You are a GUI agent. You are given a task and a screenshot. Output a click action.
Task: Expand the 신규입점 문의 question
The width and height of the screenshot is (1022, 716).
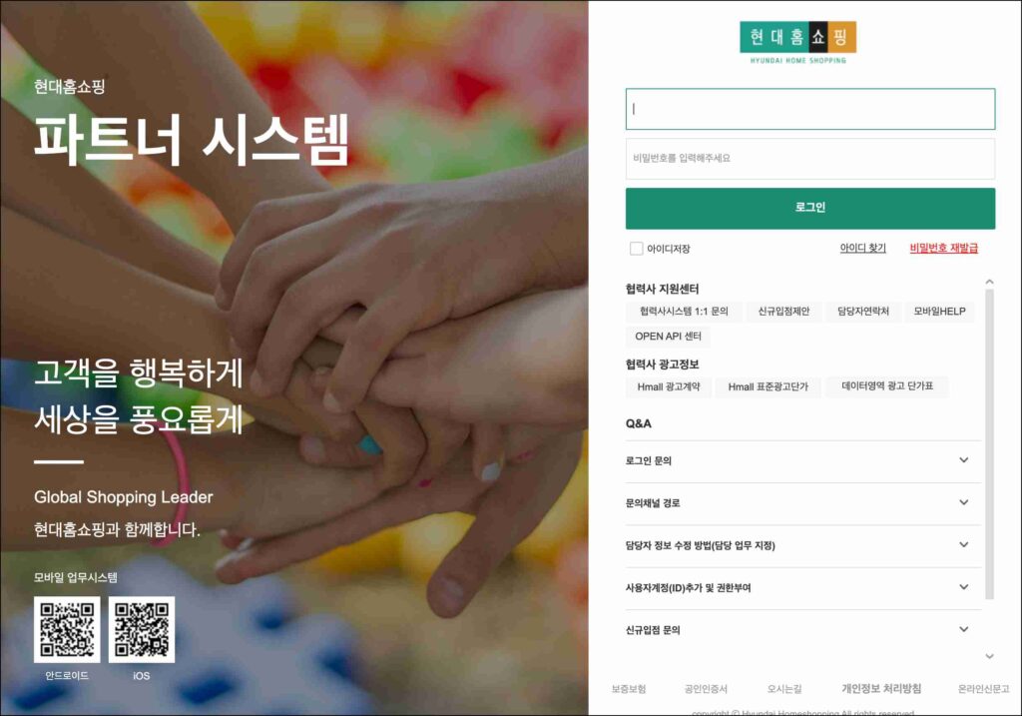tap(803, 630)
